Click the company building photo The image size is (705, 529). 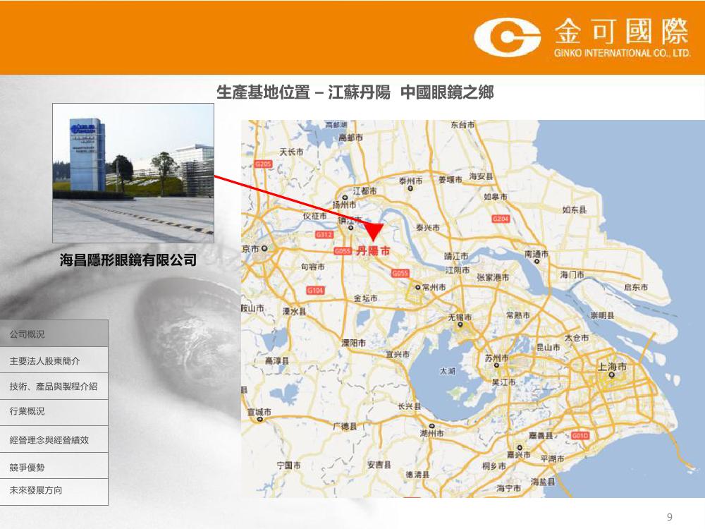(133, 173)
